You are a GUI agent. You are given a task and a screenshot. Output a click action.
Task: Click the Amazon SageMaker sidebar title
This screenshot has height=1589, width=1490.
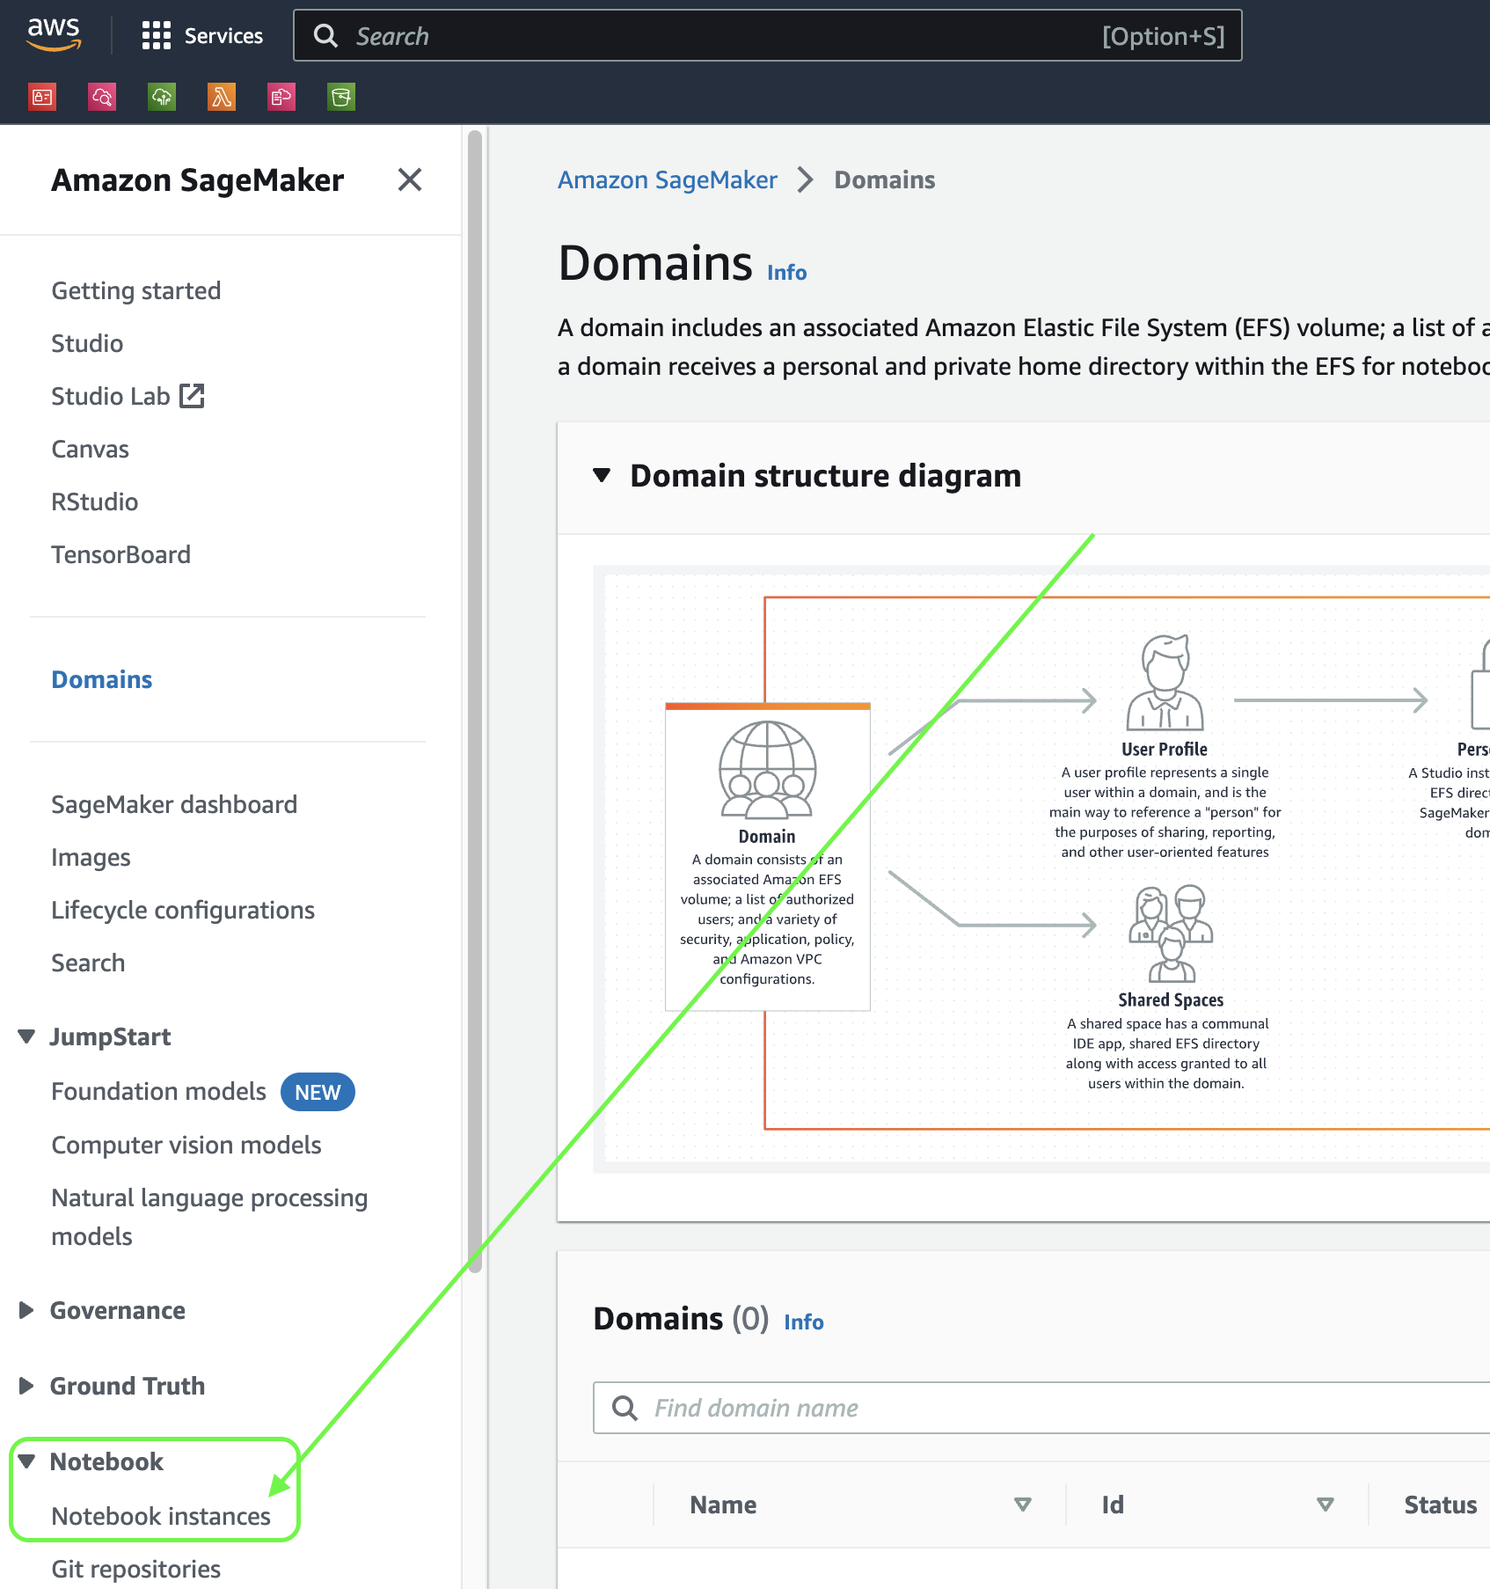[197, 180]
